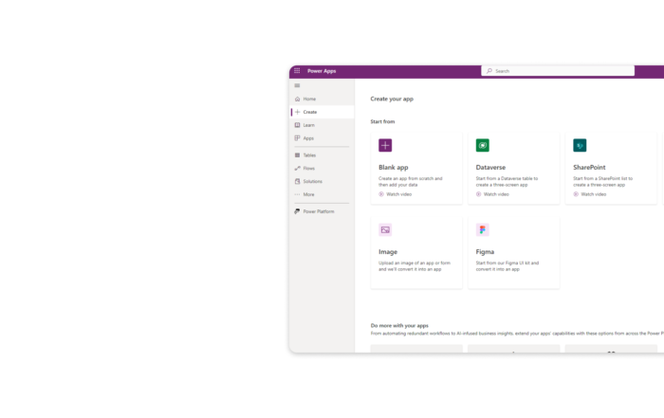Click the Learn book icon

(297, 125)
